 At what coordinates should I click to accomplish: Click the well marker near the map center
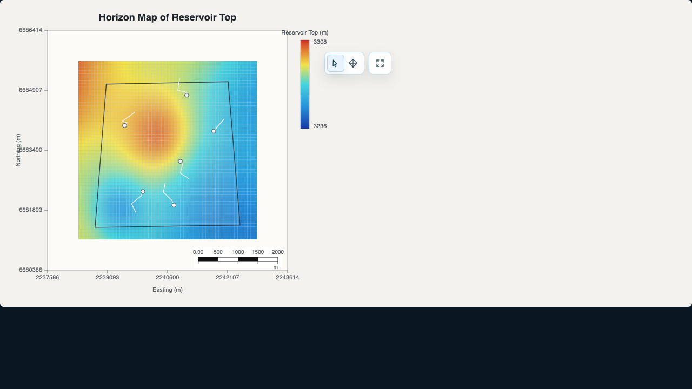pyautogui.click(x=179, y=161)
